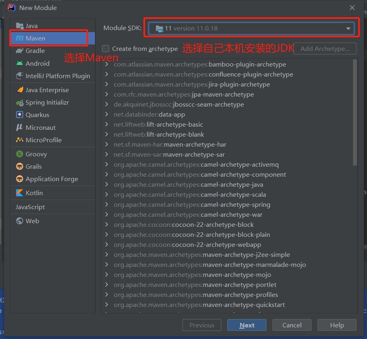Pick the Java Enterprise icon

tap(20, 90)
